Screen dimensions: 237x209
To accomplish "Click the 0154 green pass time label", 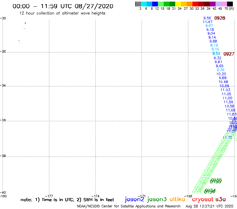I will [x=210, y=191].
